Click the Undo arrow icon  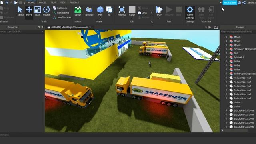click(6, 2)
